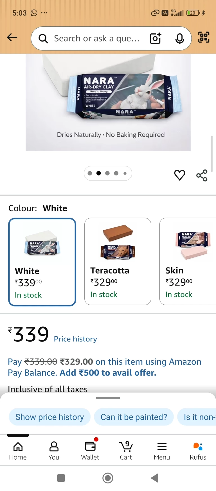Screen dimensions: 216x491
Task: Select the White colour option
Action: tap(42, 262)
